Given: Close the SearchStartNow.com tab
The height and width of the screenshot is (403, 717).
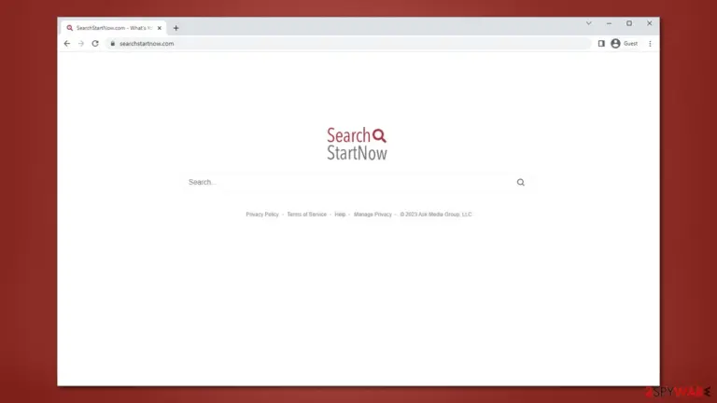Looking at the screenshot, I should (159, 28).
